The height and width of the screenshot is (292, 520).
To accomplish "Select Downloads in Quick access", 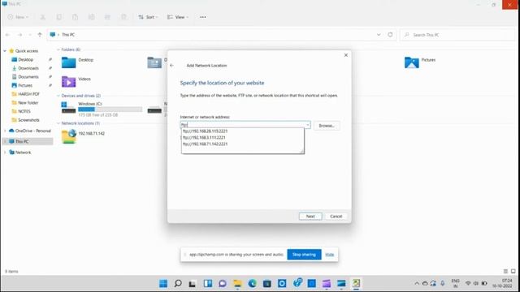I will pos(28,68).
